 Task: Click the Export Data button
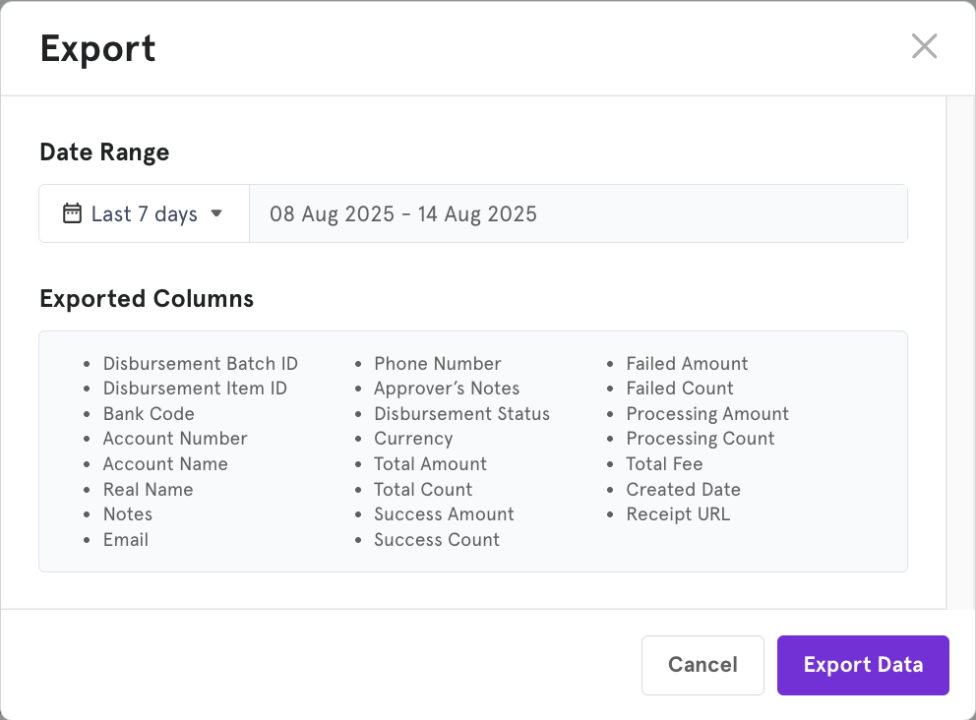click(863, 665)
